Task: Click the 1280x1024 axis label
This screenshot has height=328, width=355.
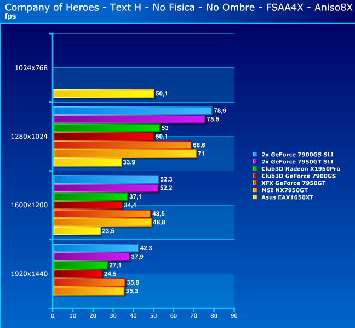Action: point(29,137)
